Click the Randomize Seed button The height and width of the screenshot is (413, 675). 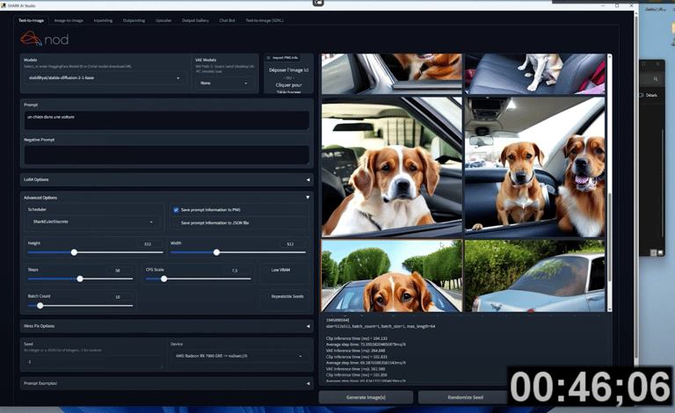[465, 397]
